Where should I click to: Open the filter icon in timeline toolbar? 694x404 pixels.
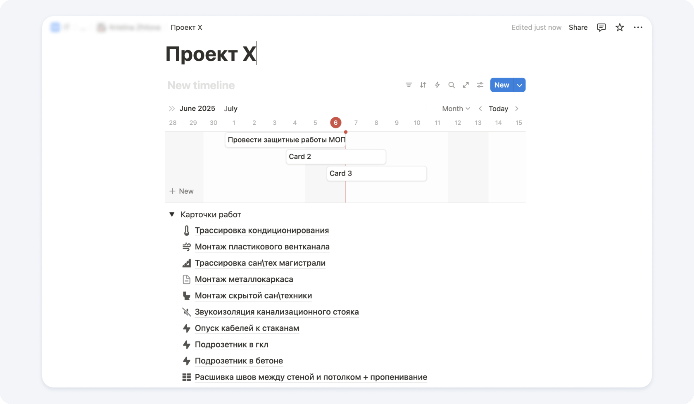409,85
